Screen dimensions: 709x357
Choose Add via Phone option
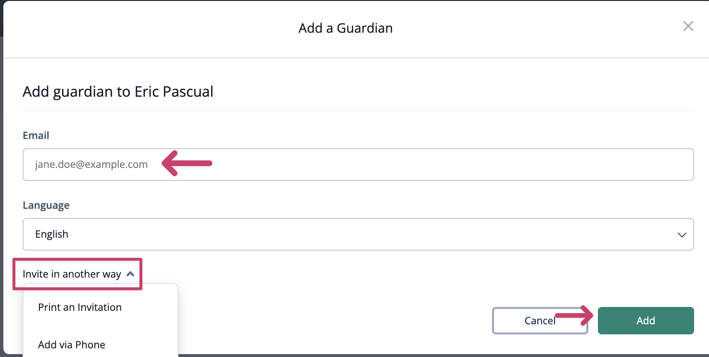[x=72, y=344]
